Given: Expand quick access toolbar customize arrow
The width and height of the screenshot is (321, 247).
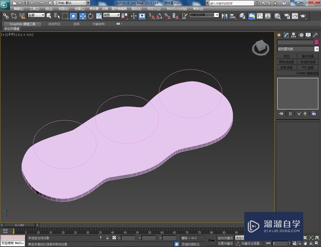Looking at the screenshot, I should tap(88, 3).
